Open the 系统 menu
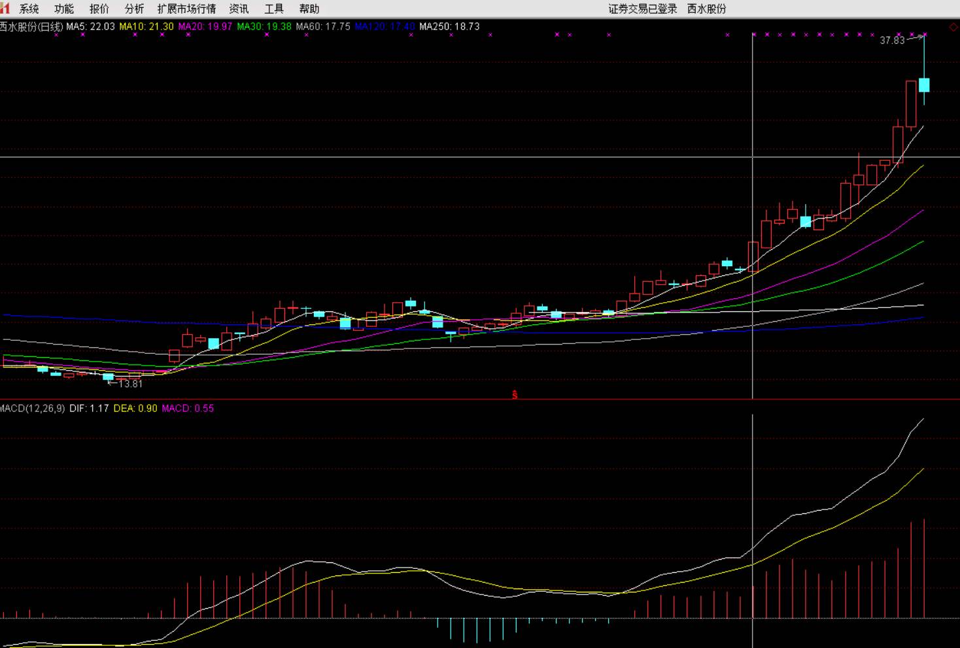The width and height of the screenshot is (960, 648). point(29,9)
